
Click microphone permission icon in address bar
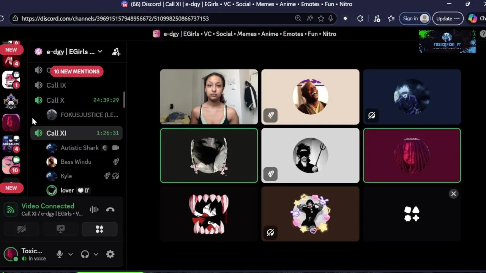pyautogui.click(x=331, y=19)
